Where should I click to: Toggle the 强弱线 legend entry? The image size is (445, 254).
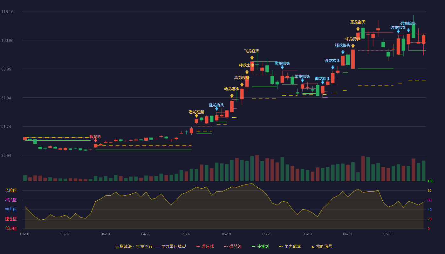233,246
